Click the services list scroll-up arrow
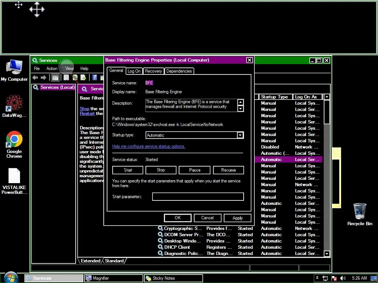 (x=327, y=97)
